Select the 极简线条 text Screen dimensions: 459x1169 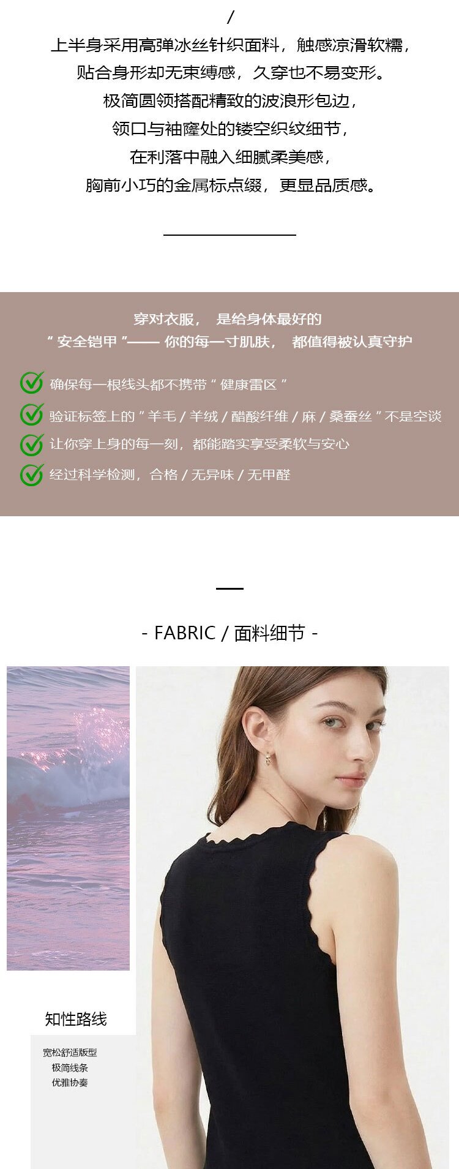[70, 1067]
